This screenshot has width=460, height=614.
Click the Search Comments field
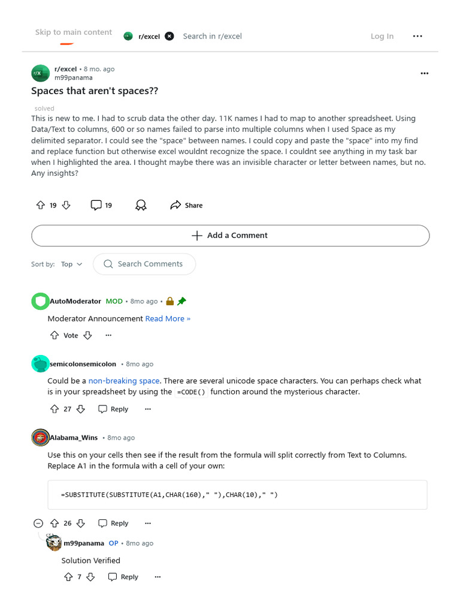pyautogui.click(x=150, y=264)
